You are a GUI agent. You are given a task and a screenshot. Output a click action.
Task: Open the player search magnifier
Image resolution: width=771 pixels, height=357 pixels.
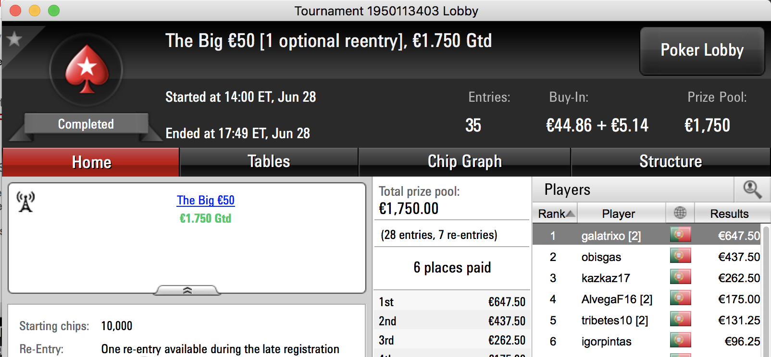coord(752,190)
